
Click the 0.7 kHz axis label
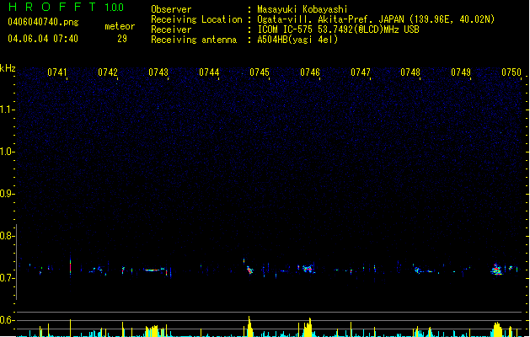7,278
